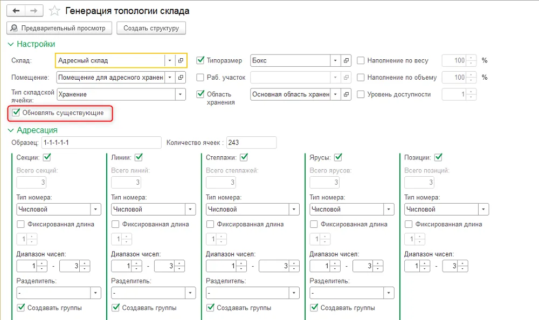Open the Тип складской ячейки dropdown

click(180, 94)
